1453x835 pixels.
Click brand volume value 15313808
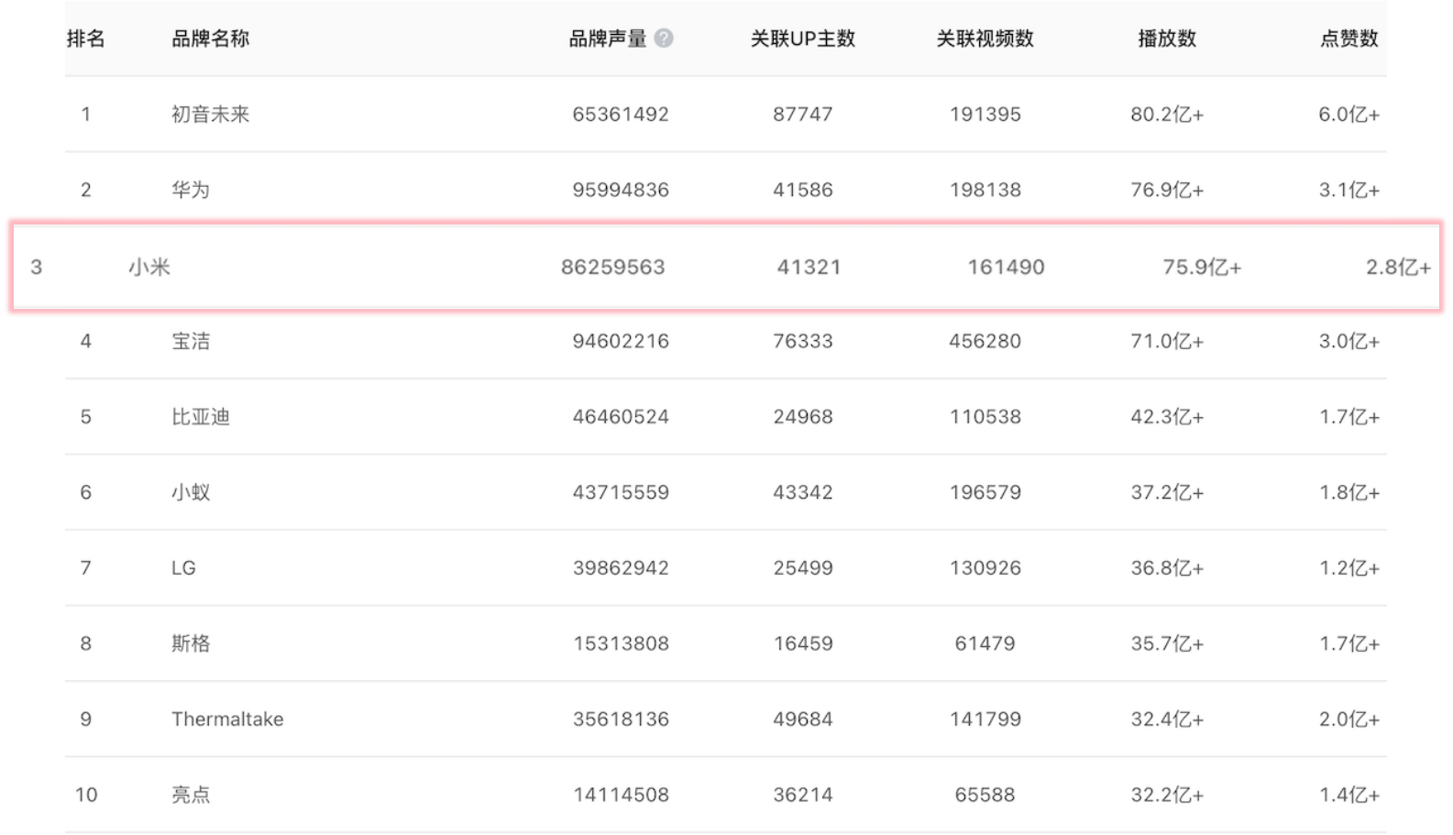pos(621,643)
